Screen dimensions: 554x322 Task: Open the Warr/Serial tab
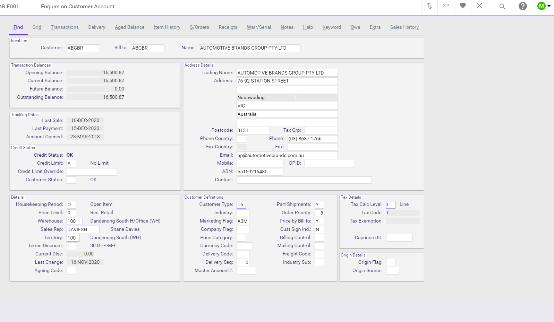pyautogui.click(x=259, y=27)
